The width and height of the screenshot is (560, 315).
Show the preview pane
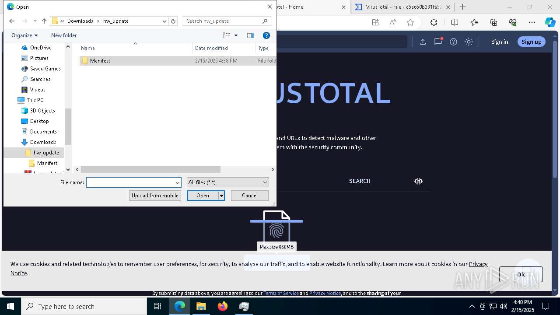point(251,35)
